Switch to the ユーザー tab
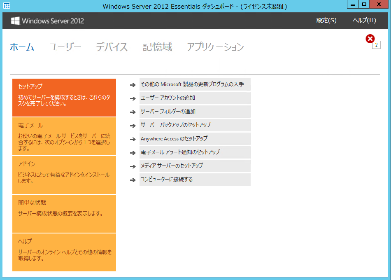Image resolution: width=391 pixels, height=280 pixels. pos(65,47)
